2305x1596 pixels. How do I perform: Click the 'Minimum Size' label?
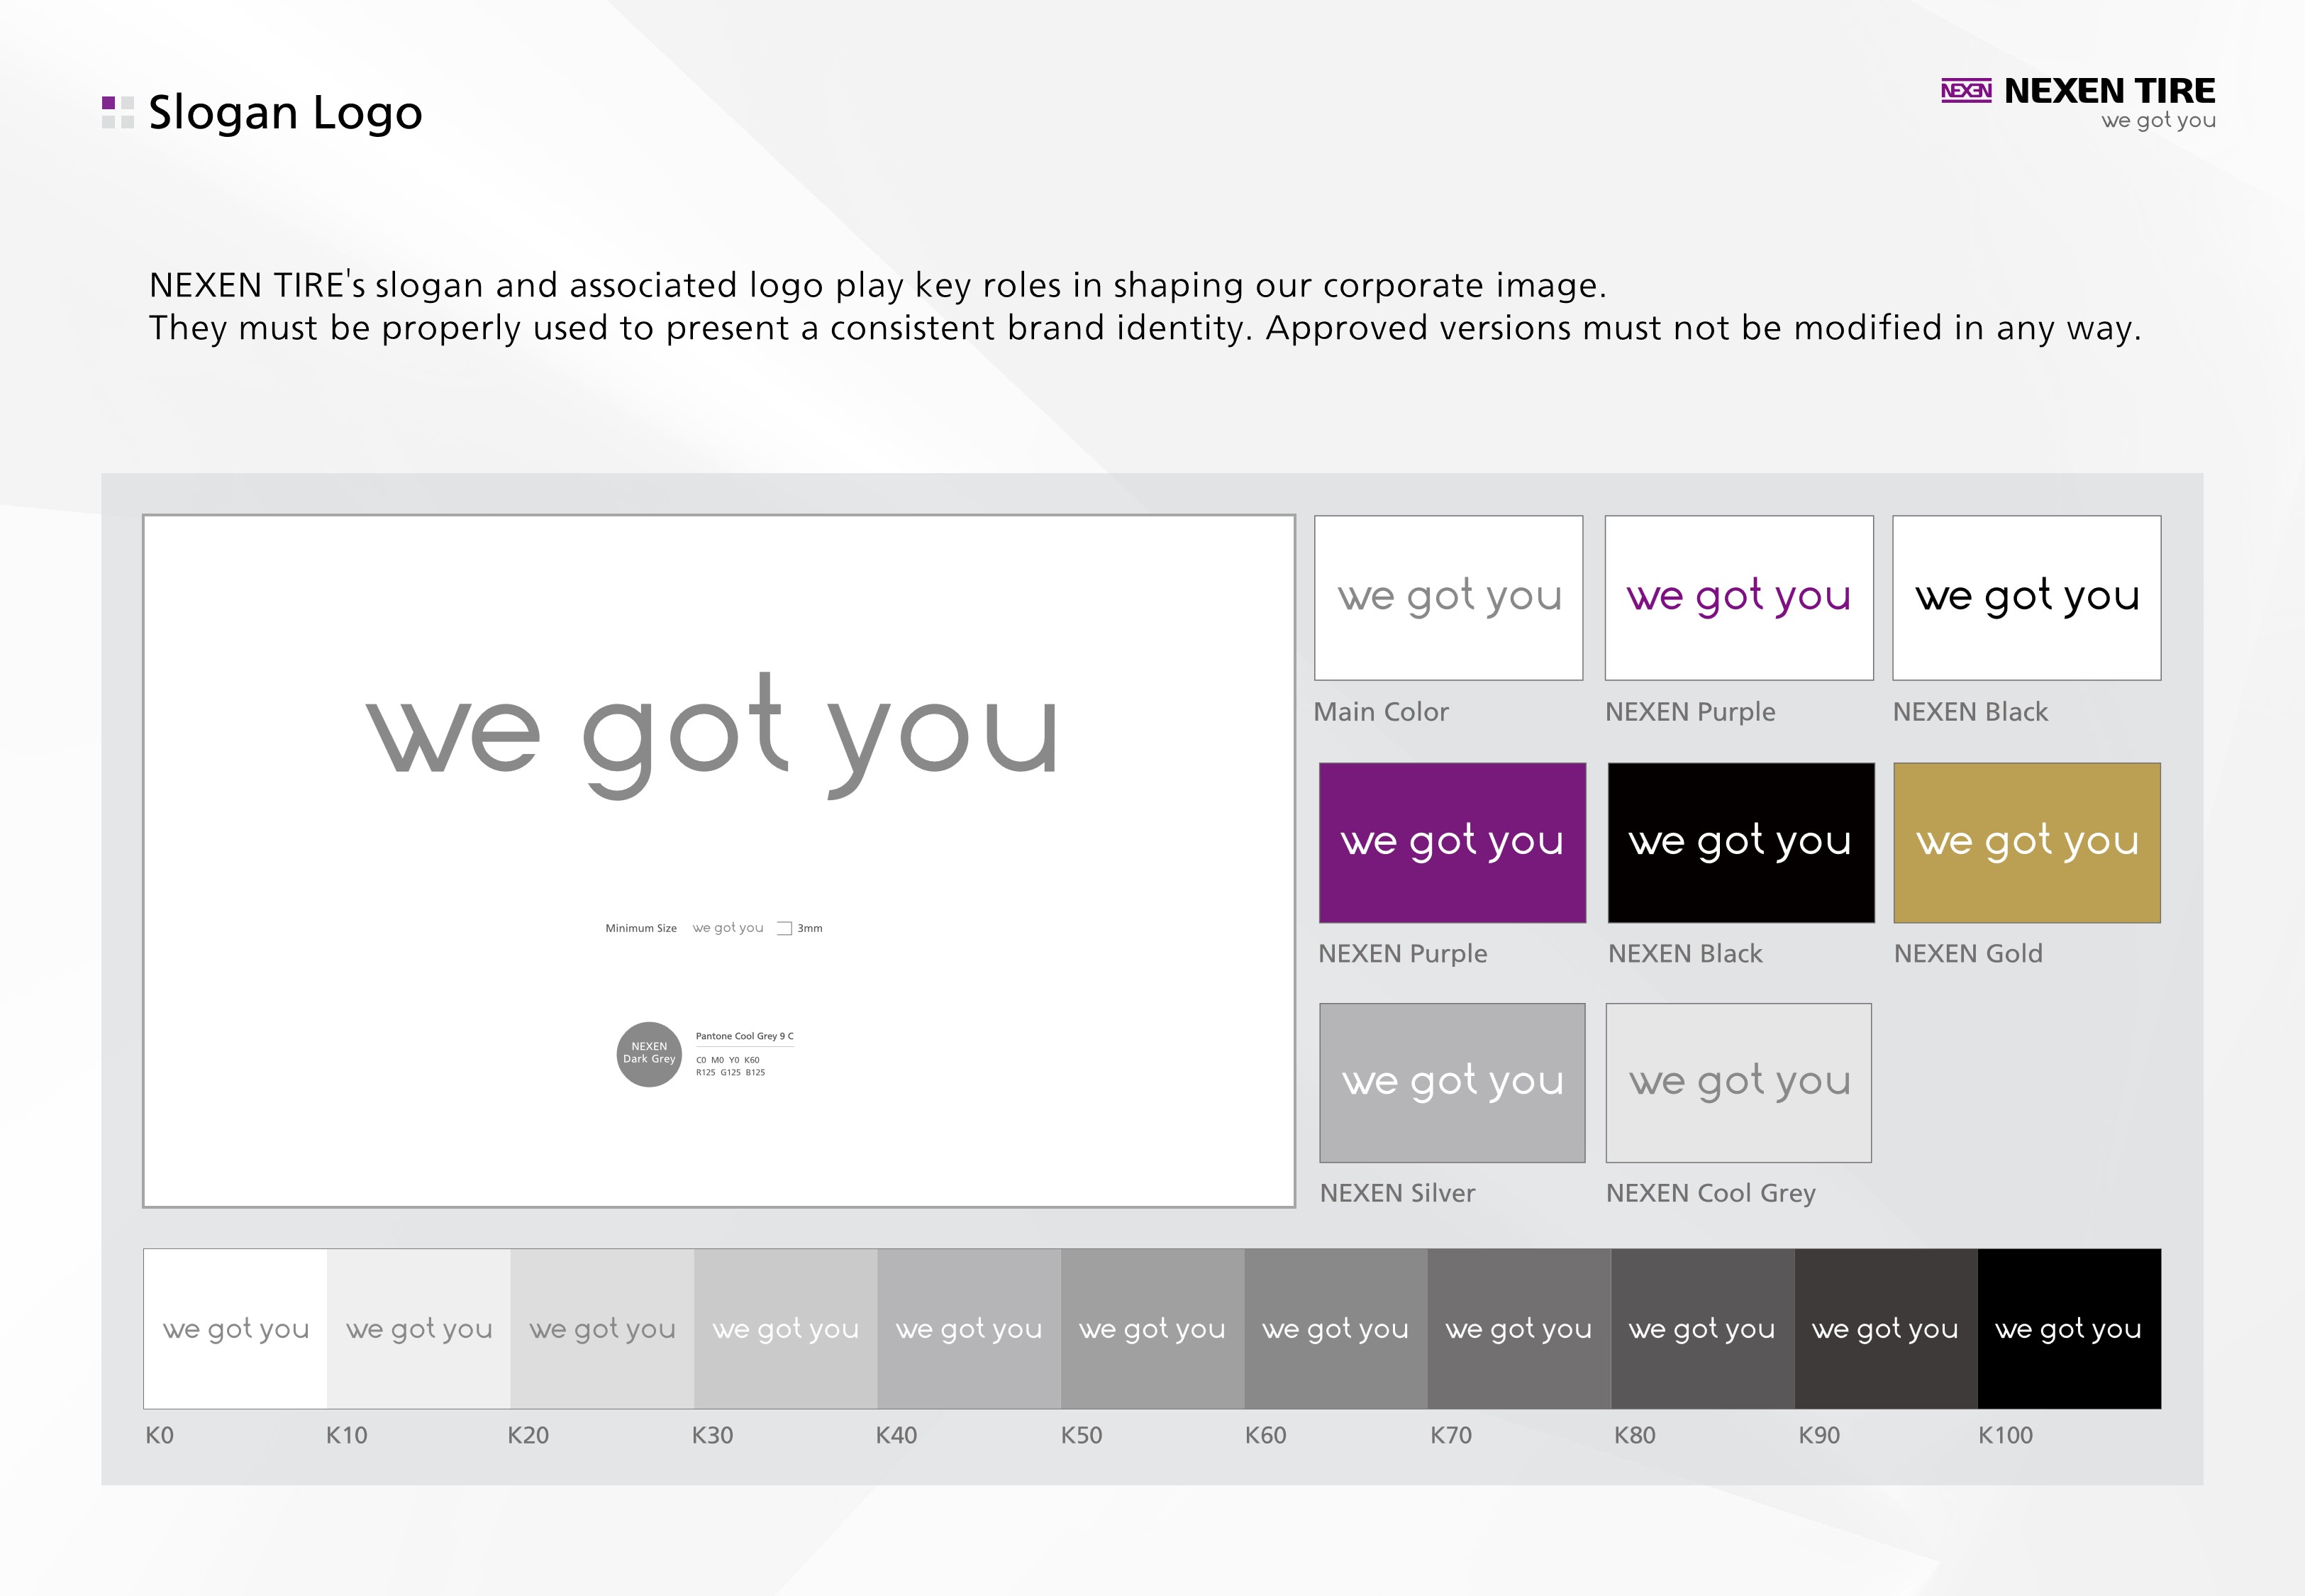coord(640,929)
